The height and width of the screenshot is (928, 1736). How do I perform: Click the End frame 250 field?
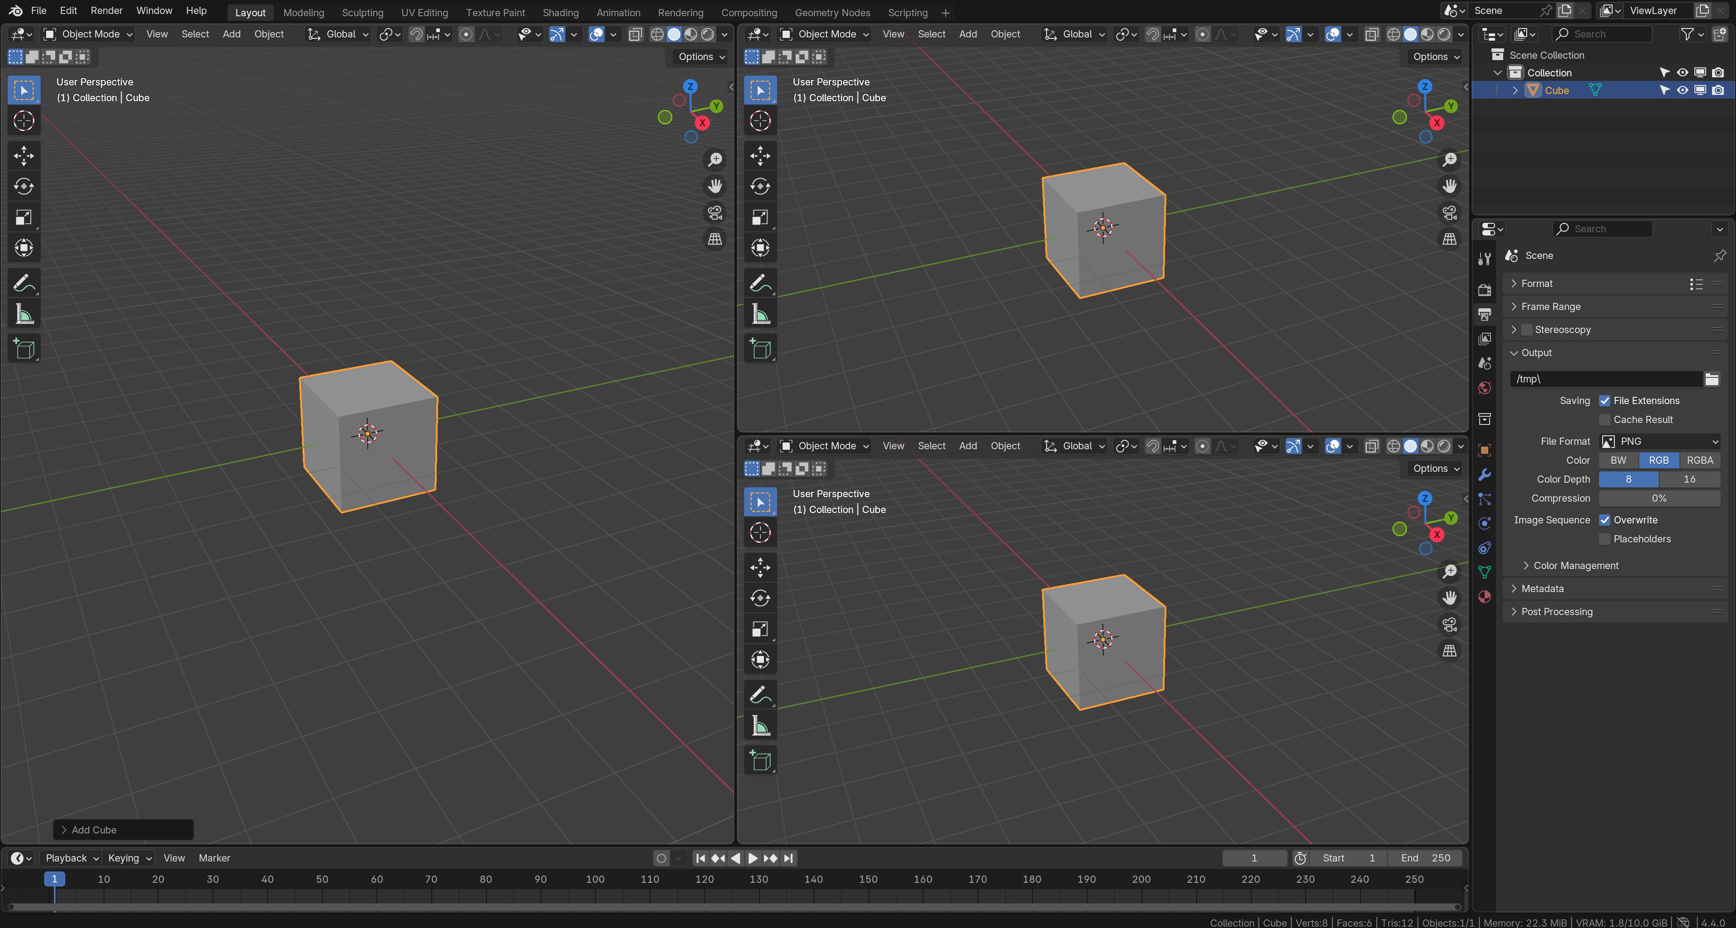click(1425, 858)
